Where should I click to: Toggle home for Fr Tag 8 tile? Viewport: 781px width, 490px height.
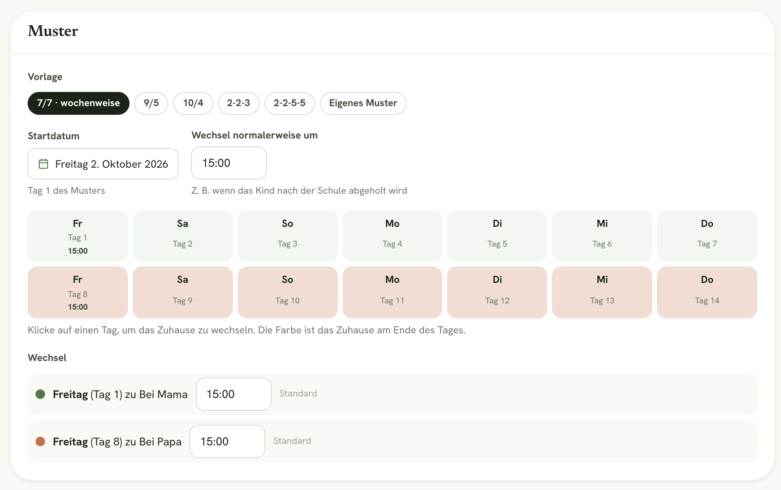[78, 292]
